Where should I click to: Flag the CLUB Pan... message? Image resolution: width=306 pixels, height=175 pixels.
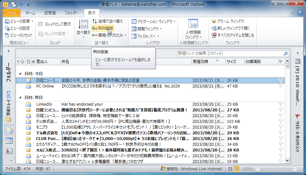(281, 139)
